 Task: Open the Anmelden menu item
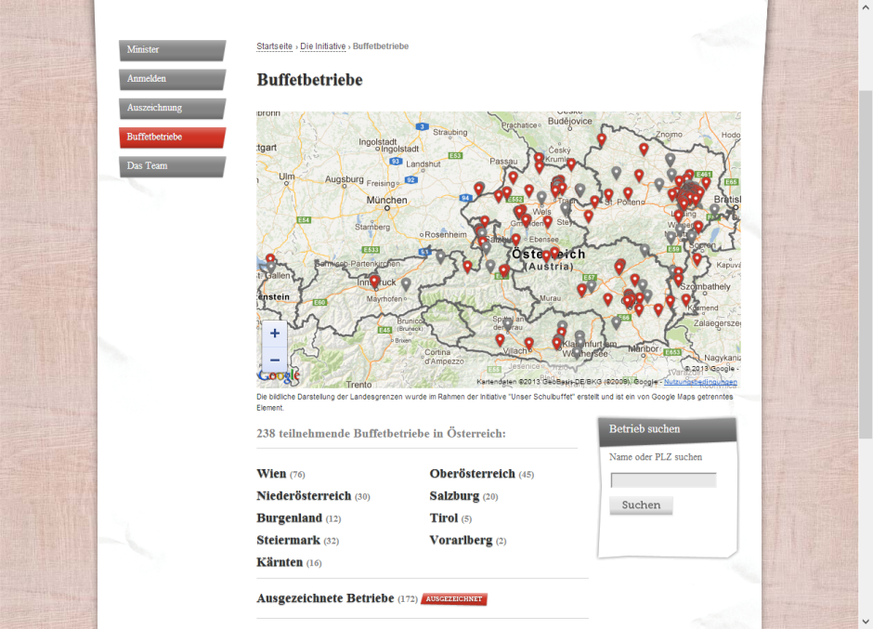[x=172, y=79]
